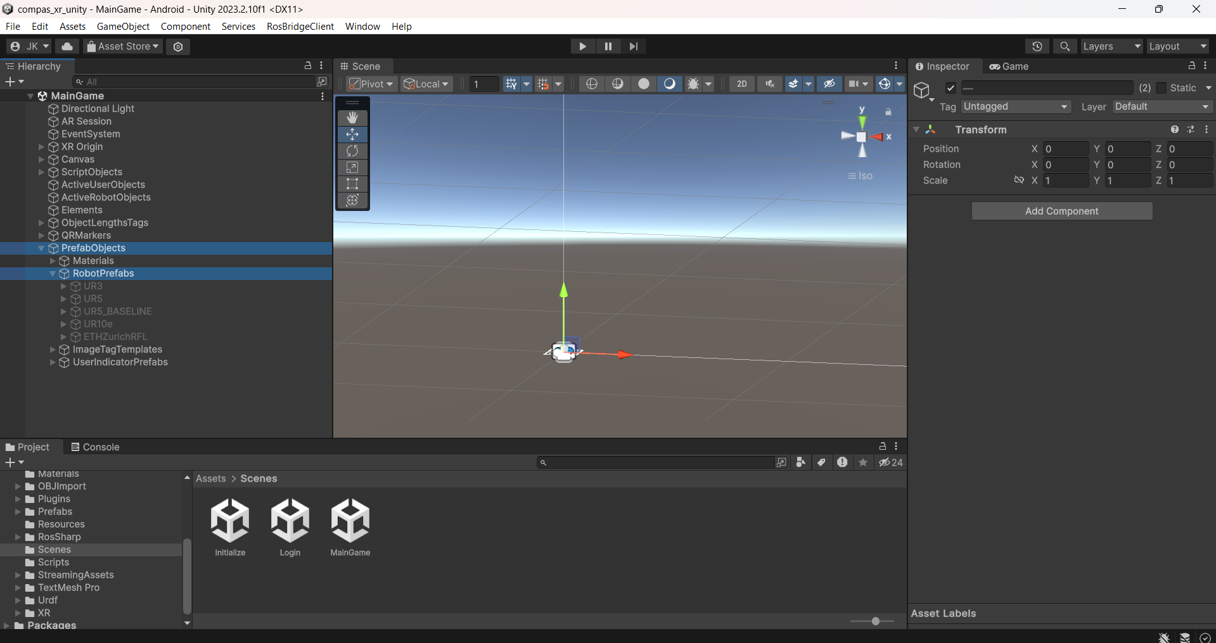Switch to the Console tab

click(x=95, y=447)
